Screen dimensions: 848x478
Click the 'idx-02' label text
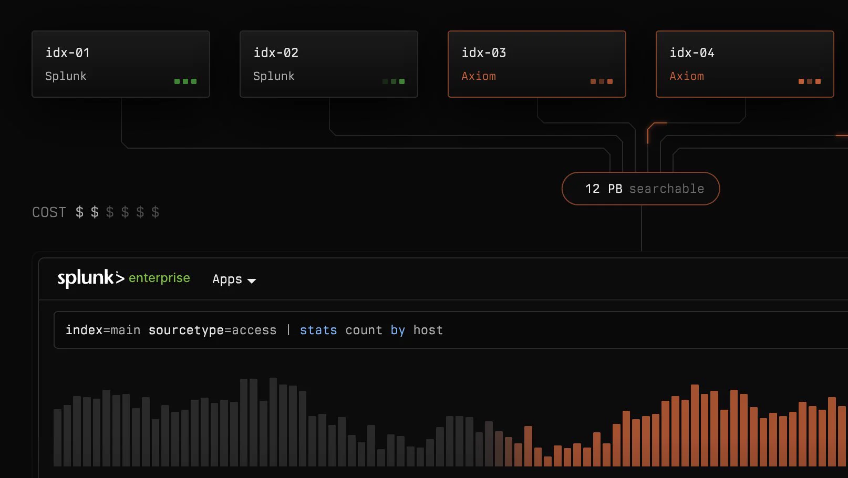[x=276, y=53]
